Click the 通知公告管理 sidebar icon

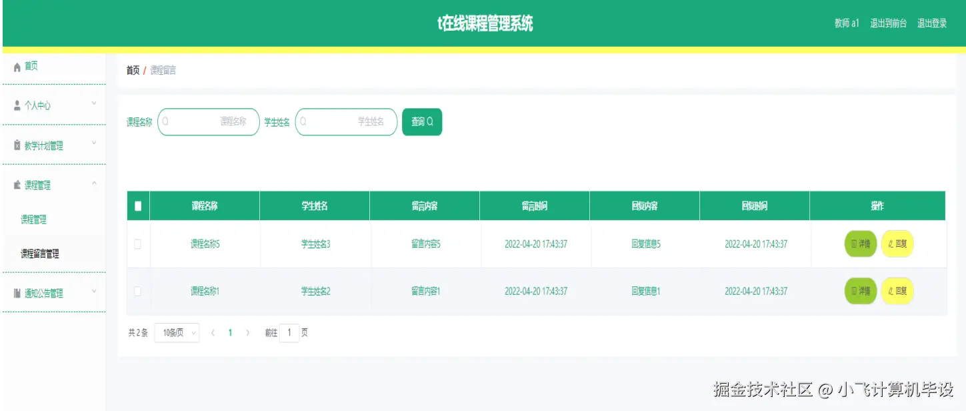(17, 293)
